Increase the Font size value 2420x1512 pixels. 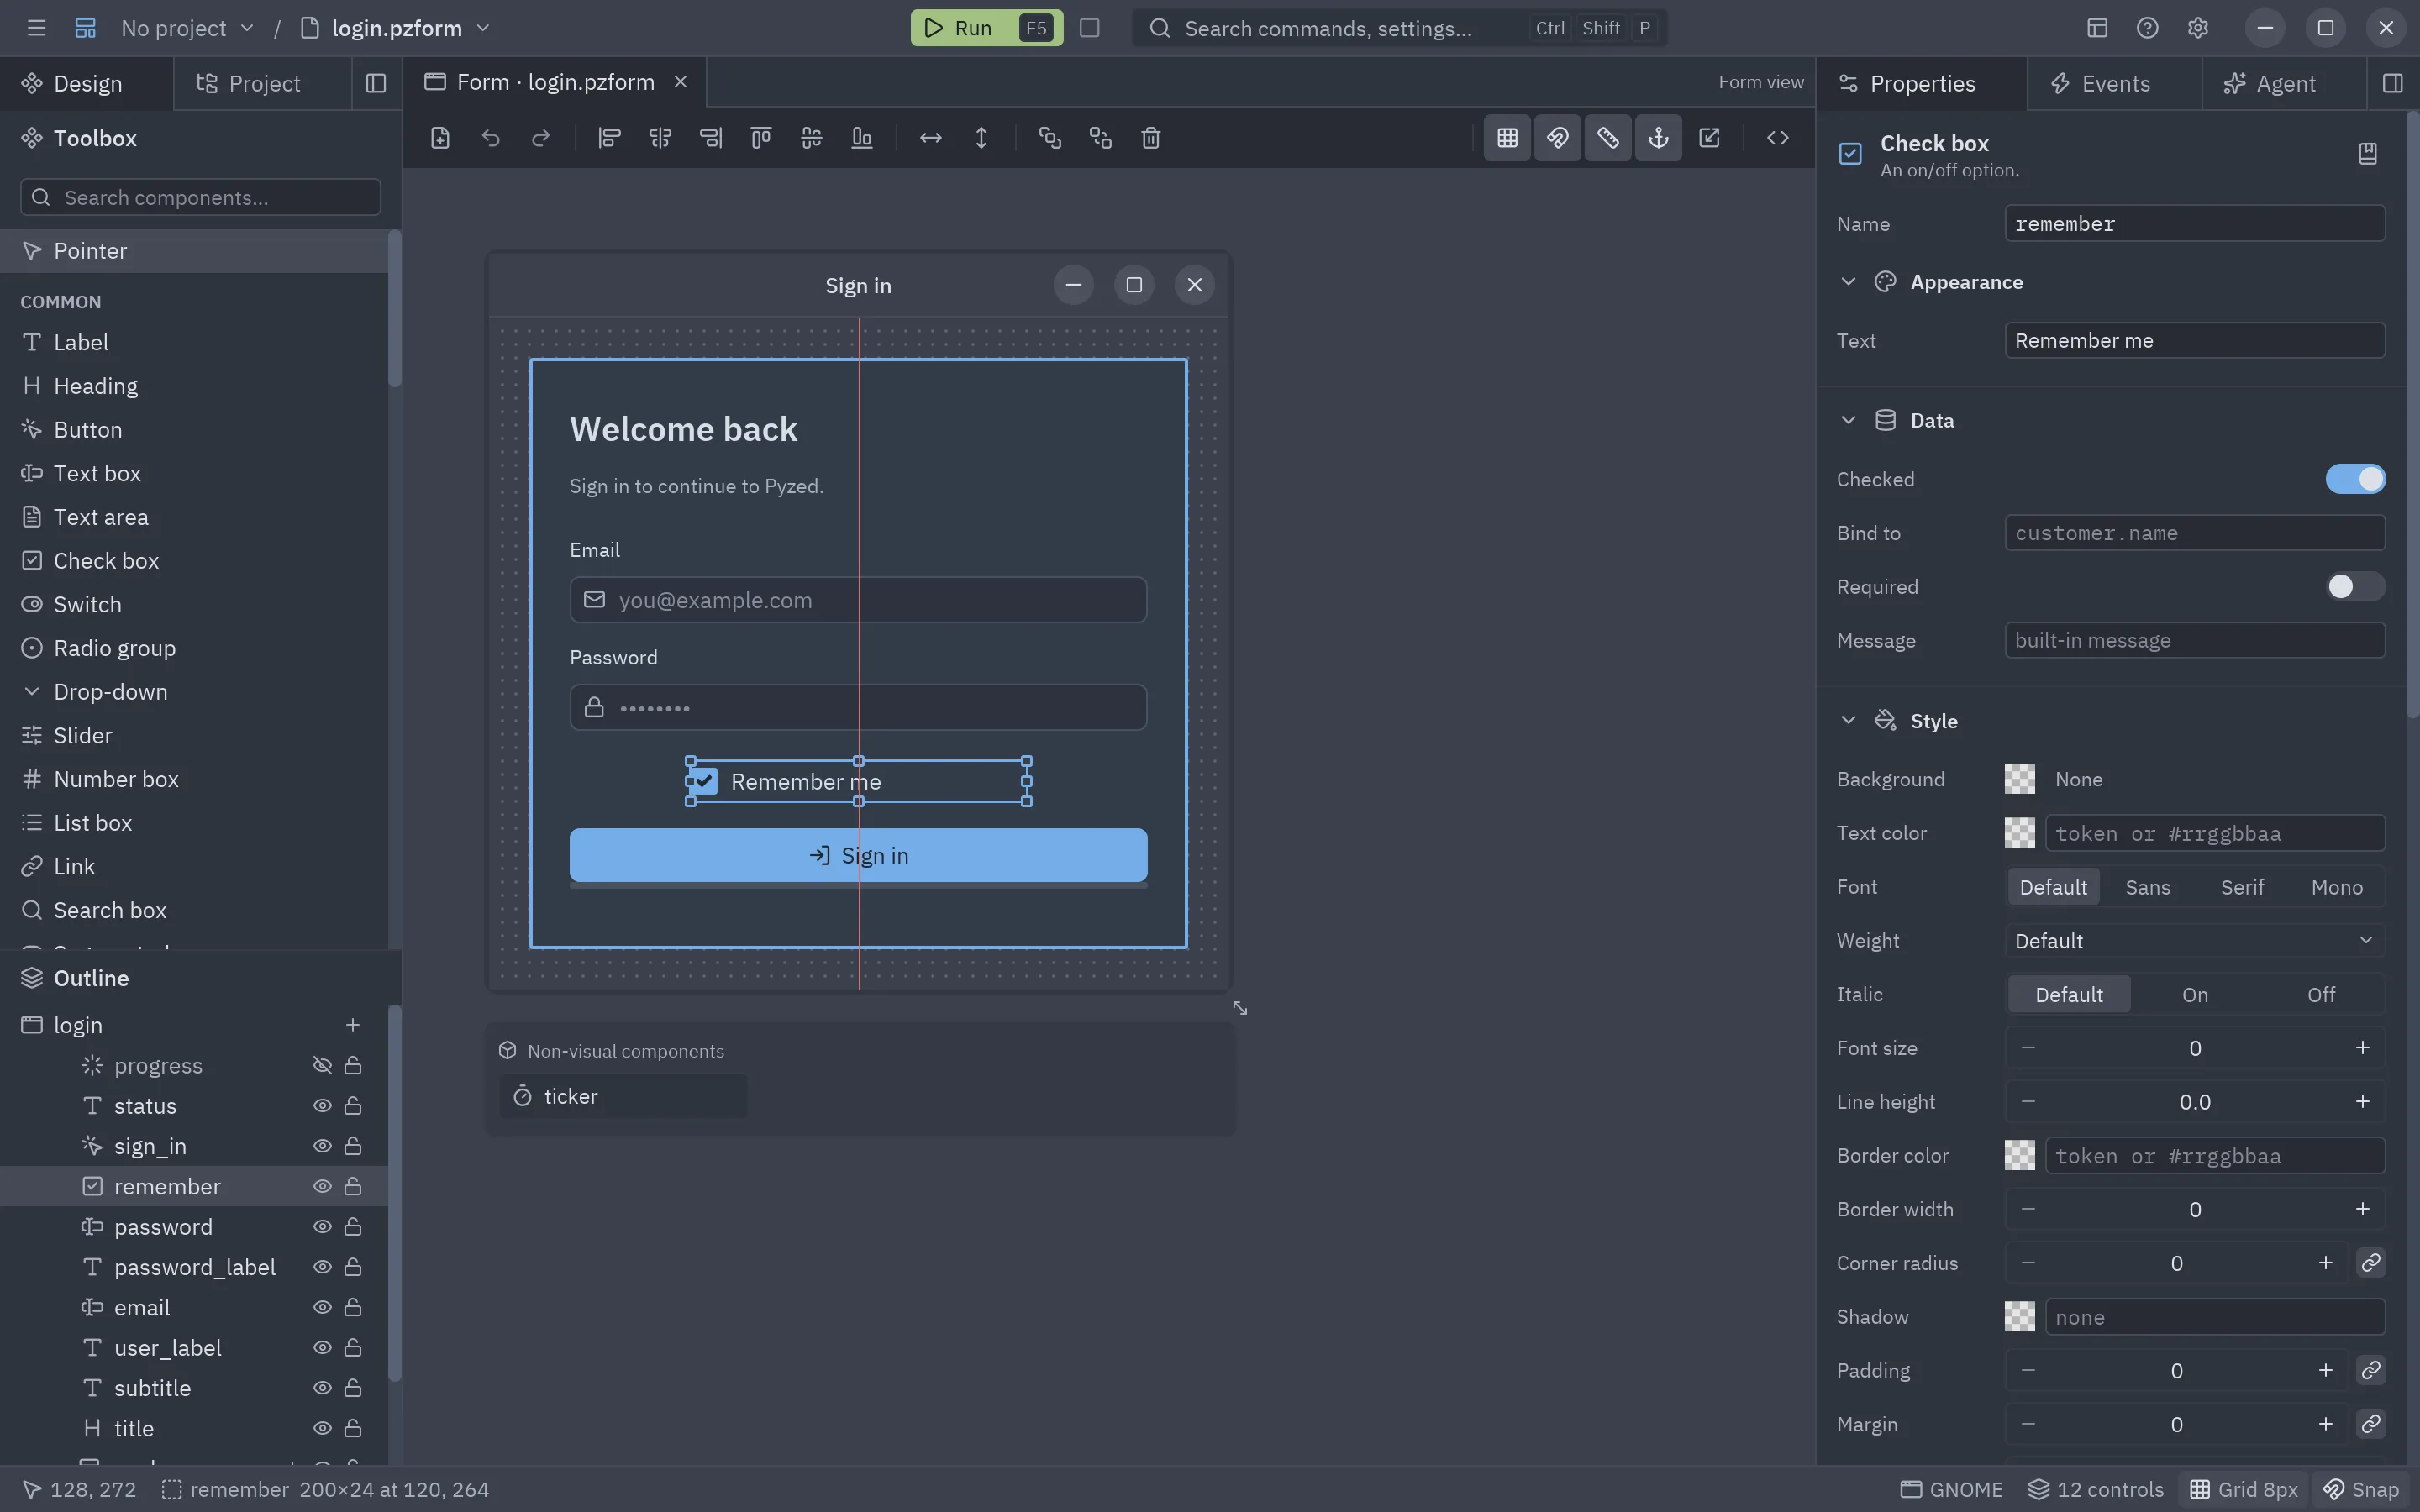2361,1048
